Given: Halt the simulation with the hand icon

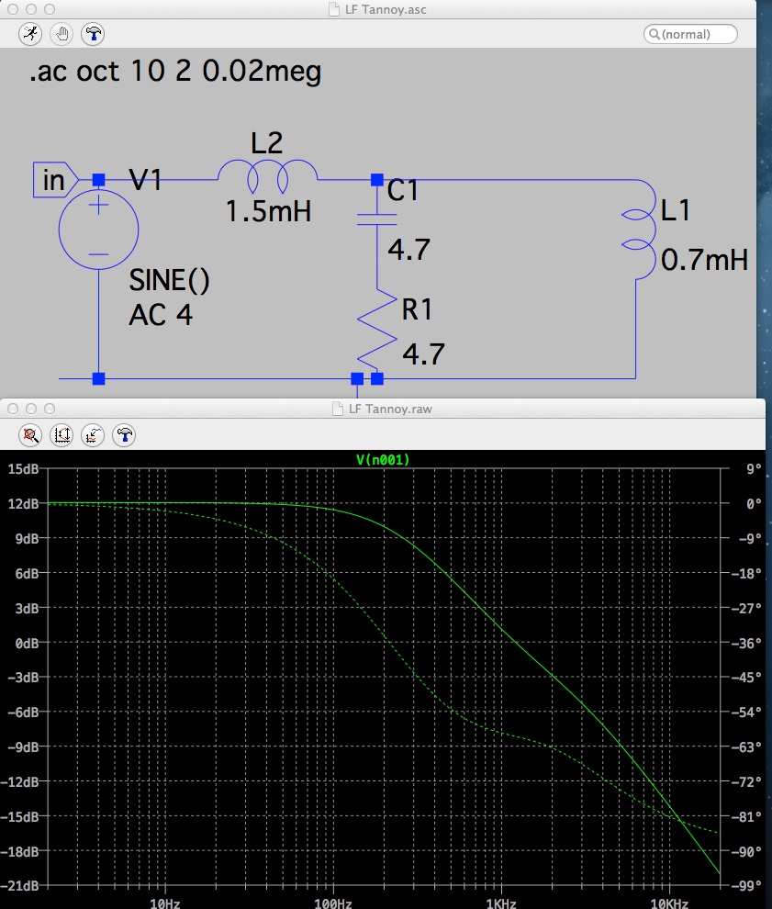Looking at the screenshot, I should point(62,34).
